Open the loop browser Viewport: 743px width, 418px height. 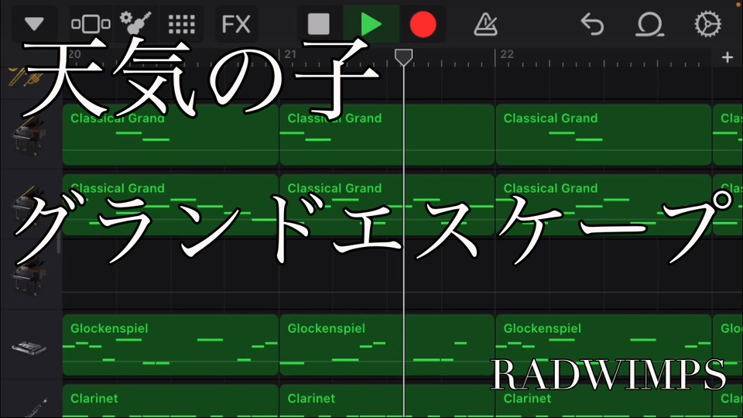(x=649, y=24)
